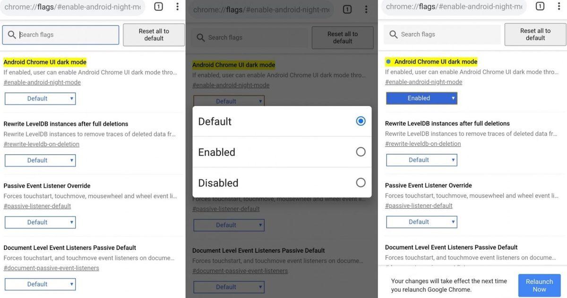Viewport: 567px width, 298px height.
Task: Click the magnifier icon in the left Search flags box
Action: pyautogui.click(x=12, y=34)
